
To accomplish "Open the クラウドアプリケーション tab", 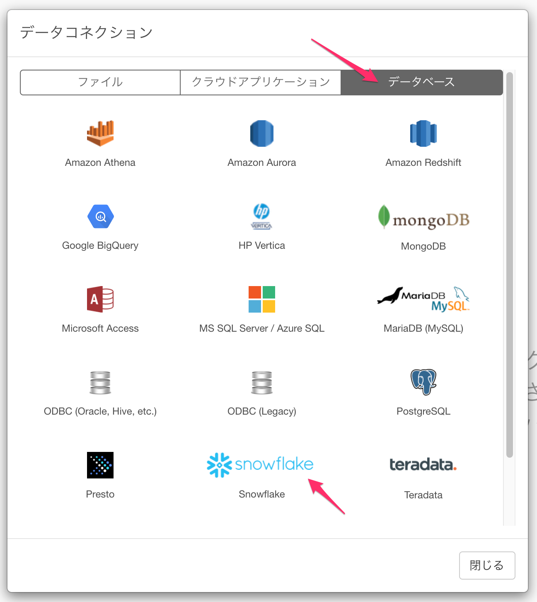I will 261,83.
